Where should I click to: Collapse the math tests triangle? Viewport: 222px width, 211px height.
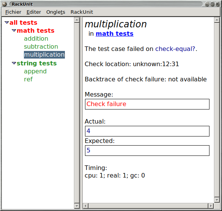pos(14,30)
